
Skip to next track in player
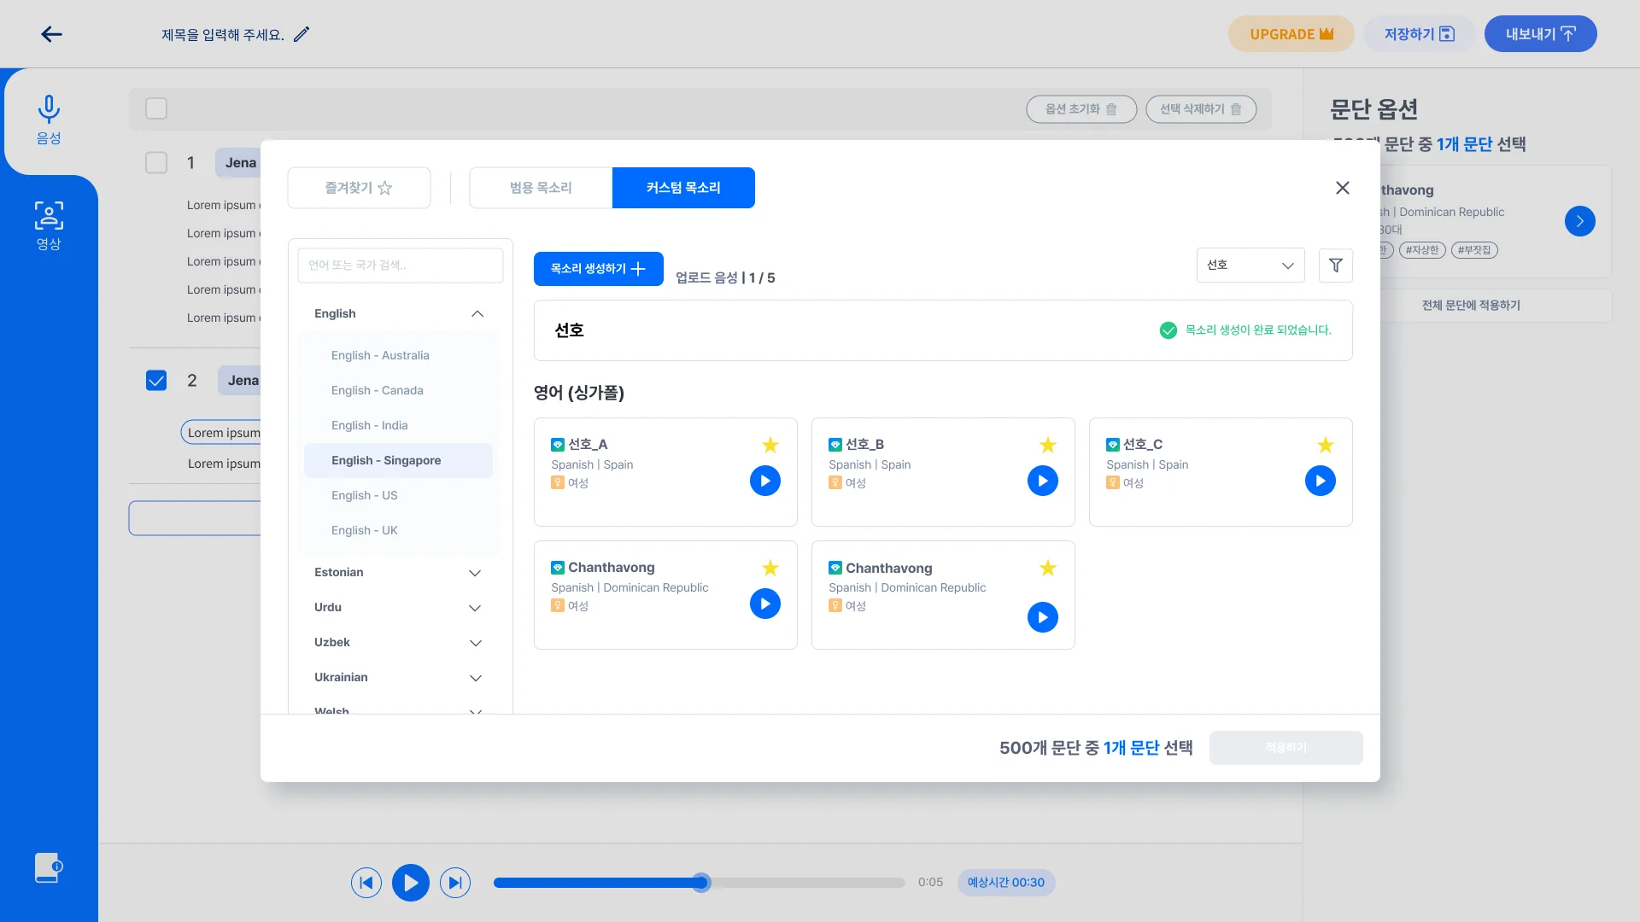[x=455, y=883]
